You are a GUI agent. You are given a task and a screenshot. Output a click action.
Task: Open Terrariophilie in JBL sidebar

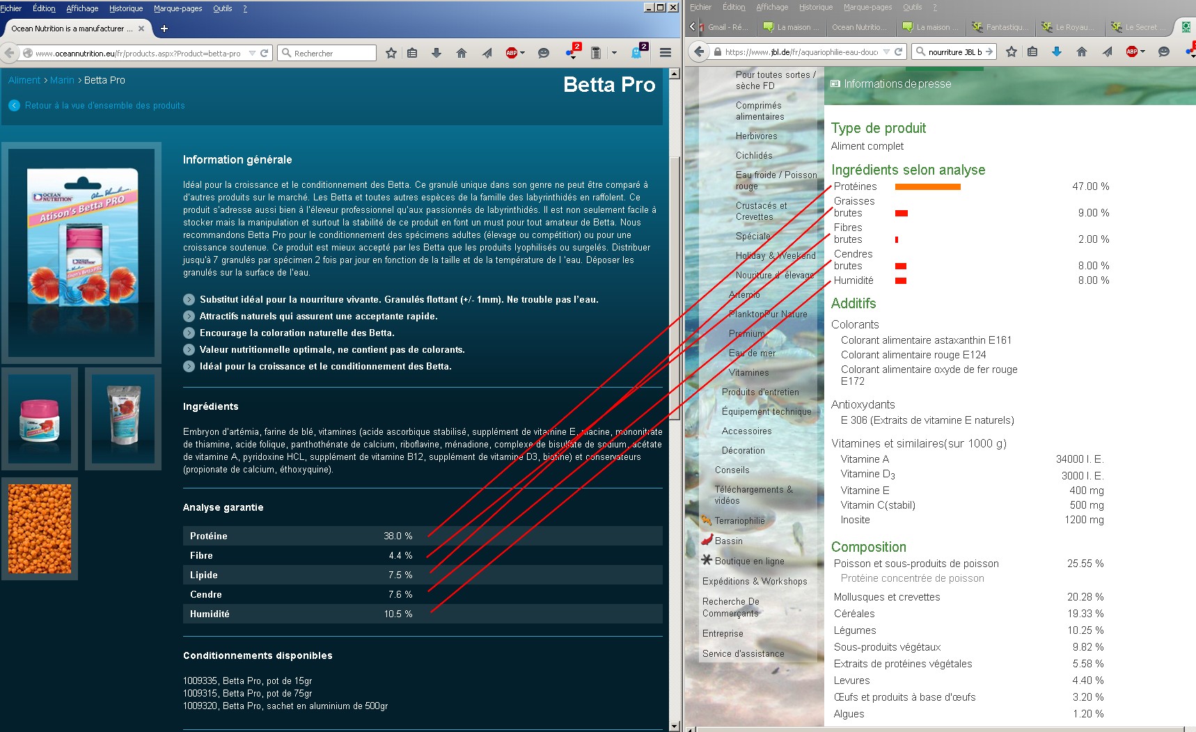pyautogui.click(x=739, y=520)
